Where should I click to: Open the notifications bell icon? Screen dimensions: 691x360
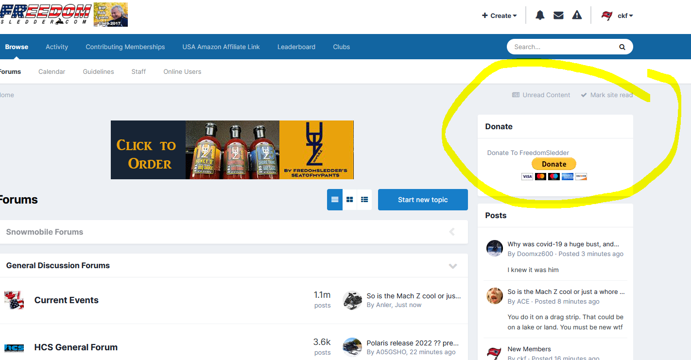540,16
